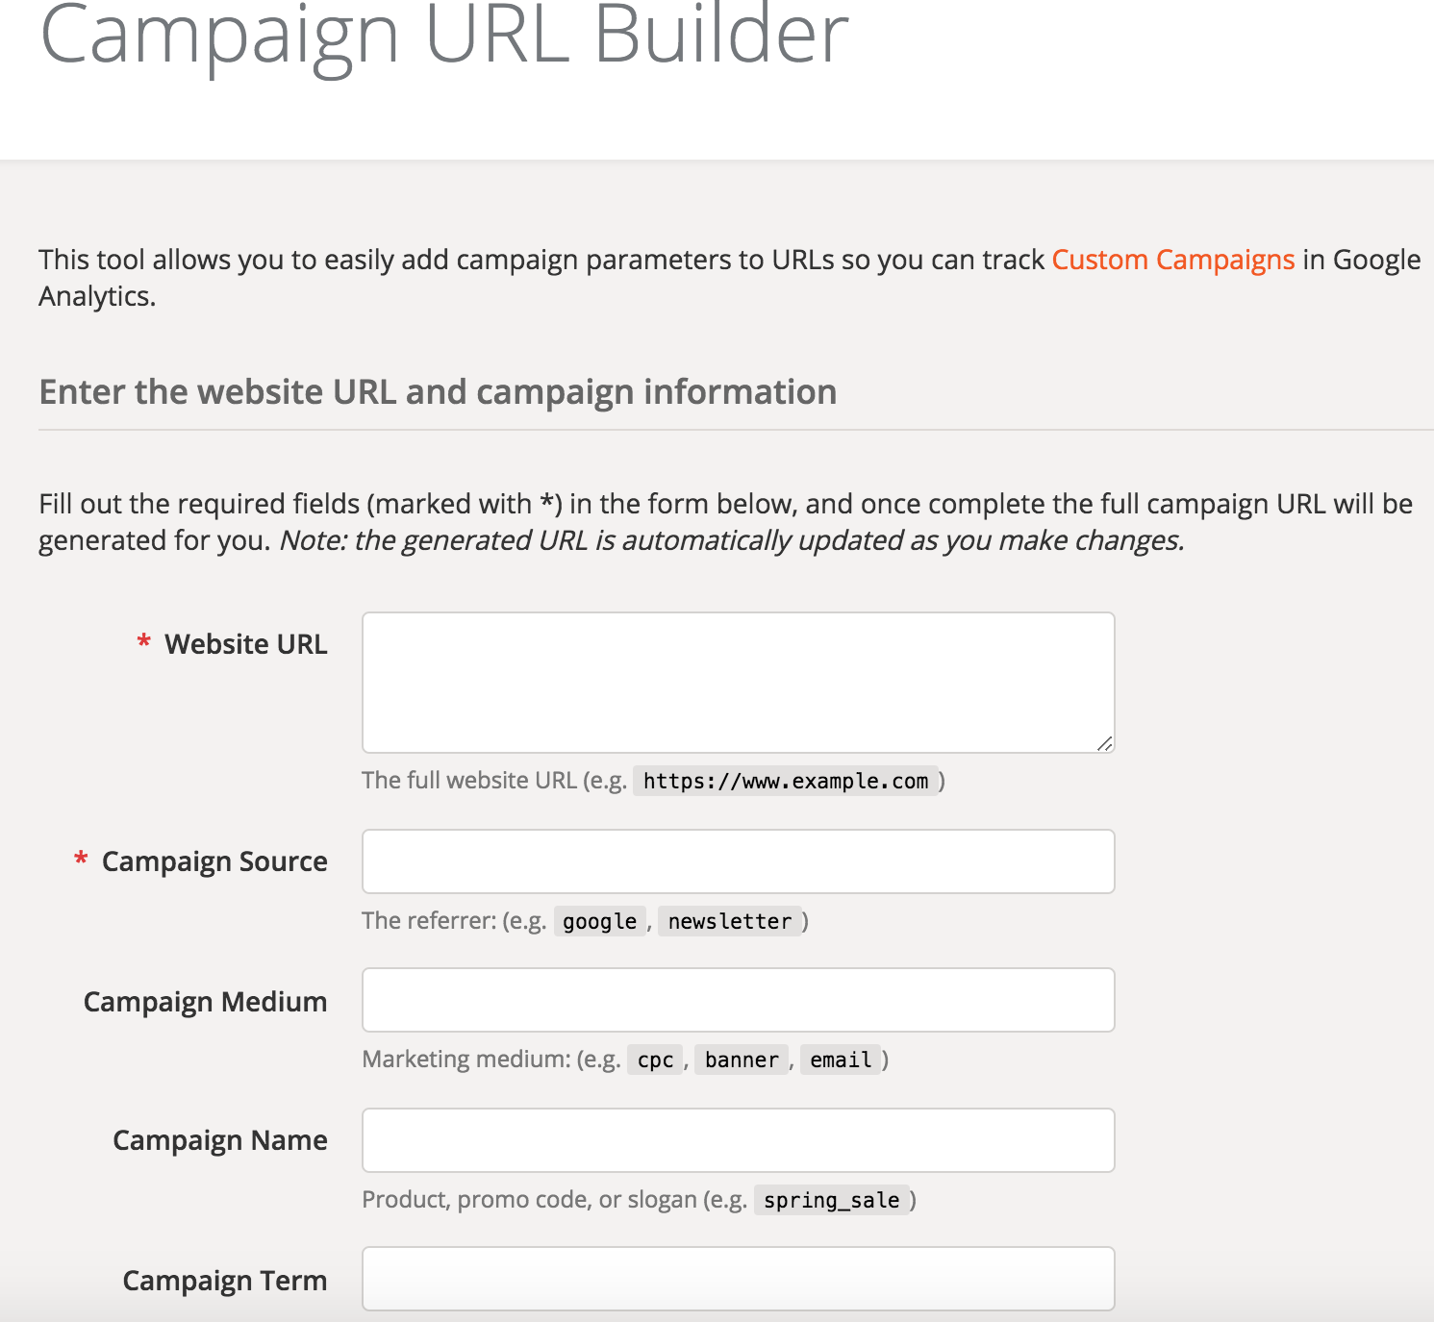
Task: Click the google example code tag
Action: point(599,921)
